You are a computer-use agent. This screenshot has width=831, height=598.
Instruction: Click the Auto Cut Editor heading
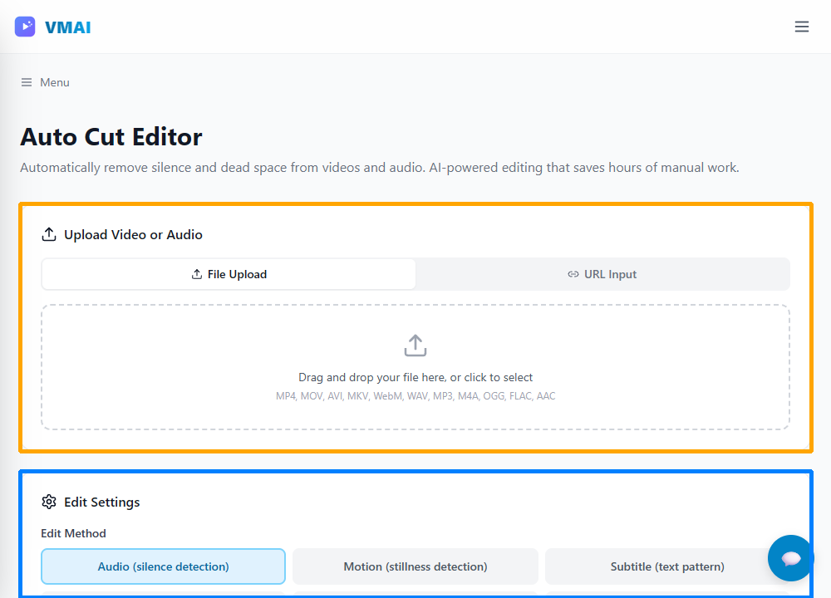(x=111, y=137)
